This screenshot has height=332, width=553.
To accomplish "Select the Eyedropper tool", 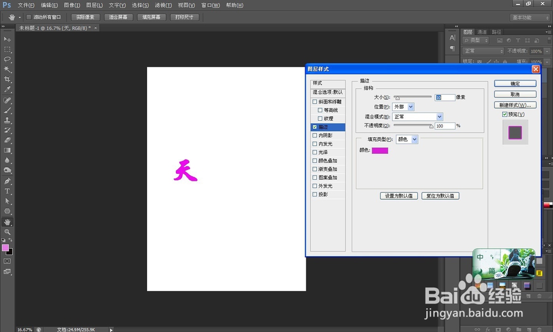I will (7, 89).
